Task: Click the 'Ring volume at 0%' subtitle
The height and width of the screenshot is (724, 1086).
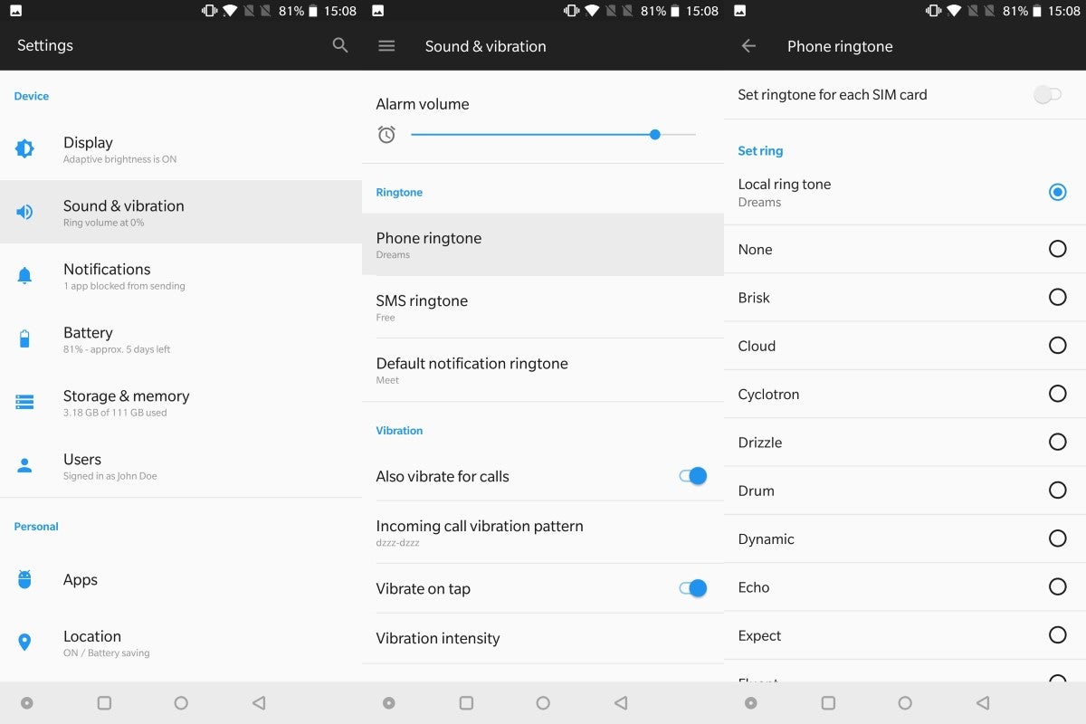Action: 103,223
